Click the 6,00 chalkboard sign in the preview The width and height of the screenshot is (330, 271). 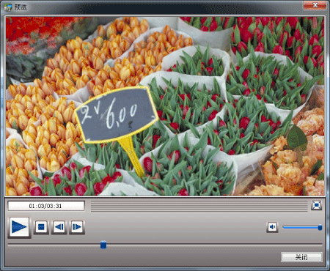click(116, 115)
